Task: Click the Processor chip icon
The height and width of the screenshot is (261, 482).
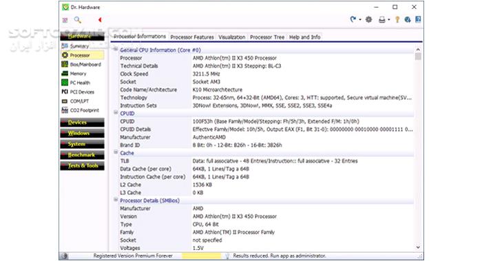Action: (x=65, y=55)
